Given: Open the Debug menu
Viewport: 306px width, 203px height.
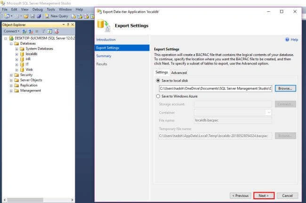Looking at the screenshot, I should 38,9.
